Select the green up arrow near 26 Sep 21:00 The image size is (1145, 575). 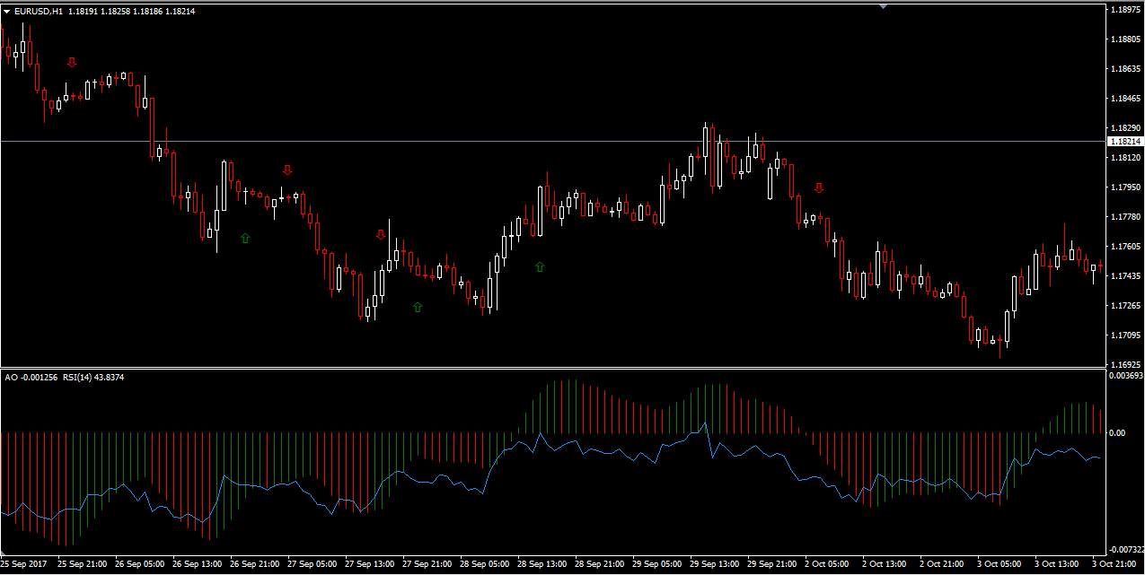point(245,238)
